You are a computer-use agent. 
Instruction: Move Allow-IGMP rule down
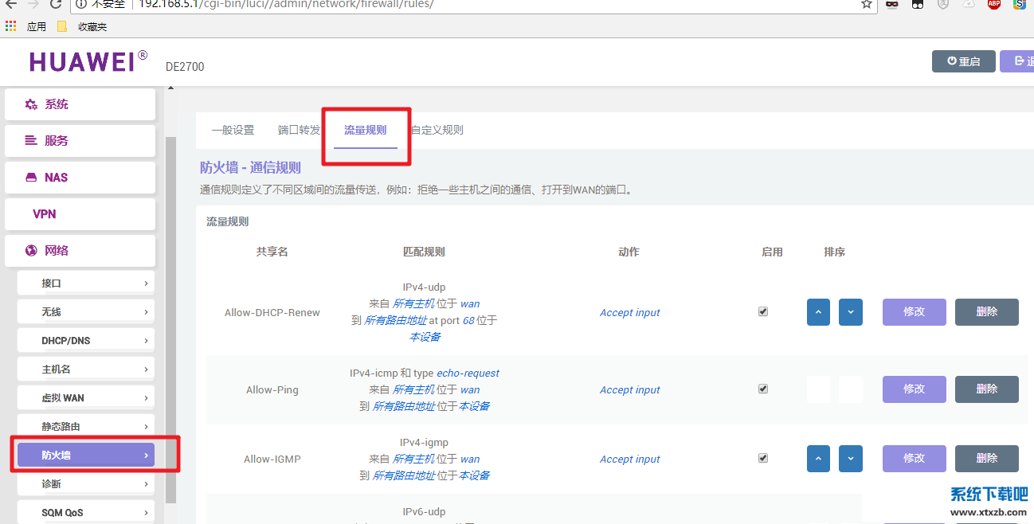coord(850,459)
